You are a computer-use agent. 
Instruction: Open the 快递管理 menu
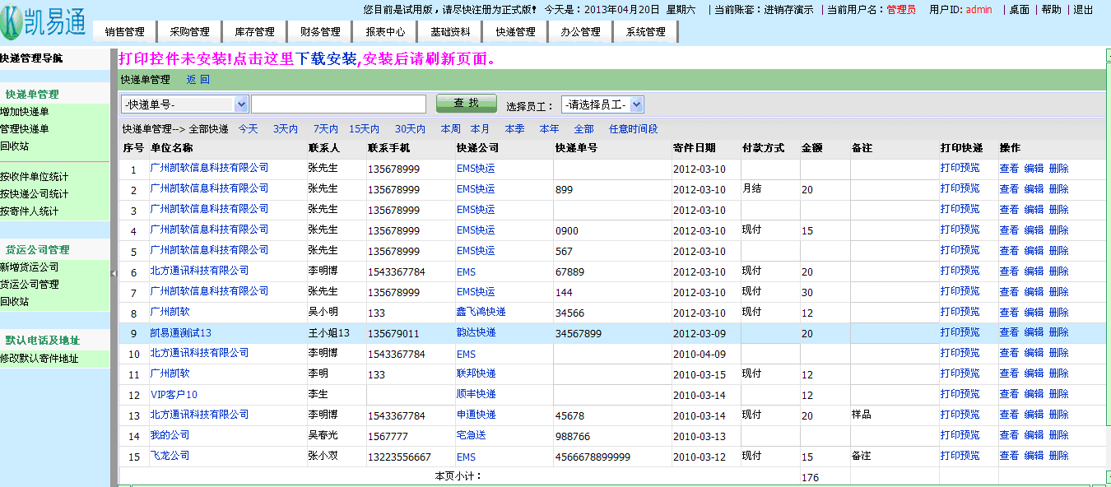click(x=515, y=32)
